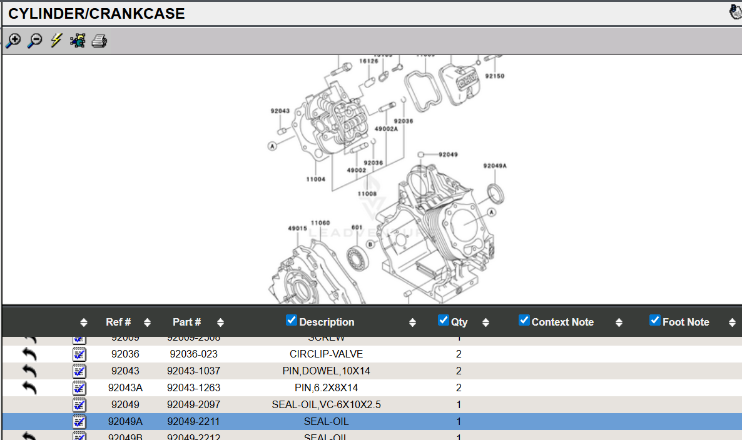The width and height of the screenshot is (742, 440).
Task: Toggle the Foot Note column checkbox
Action: 655,321
